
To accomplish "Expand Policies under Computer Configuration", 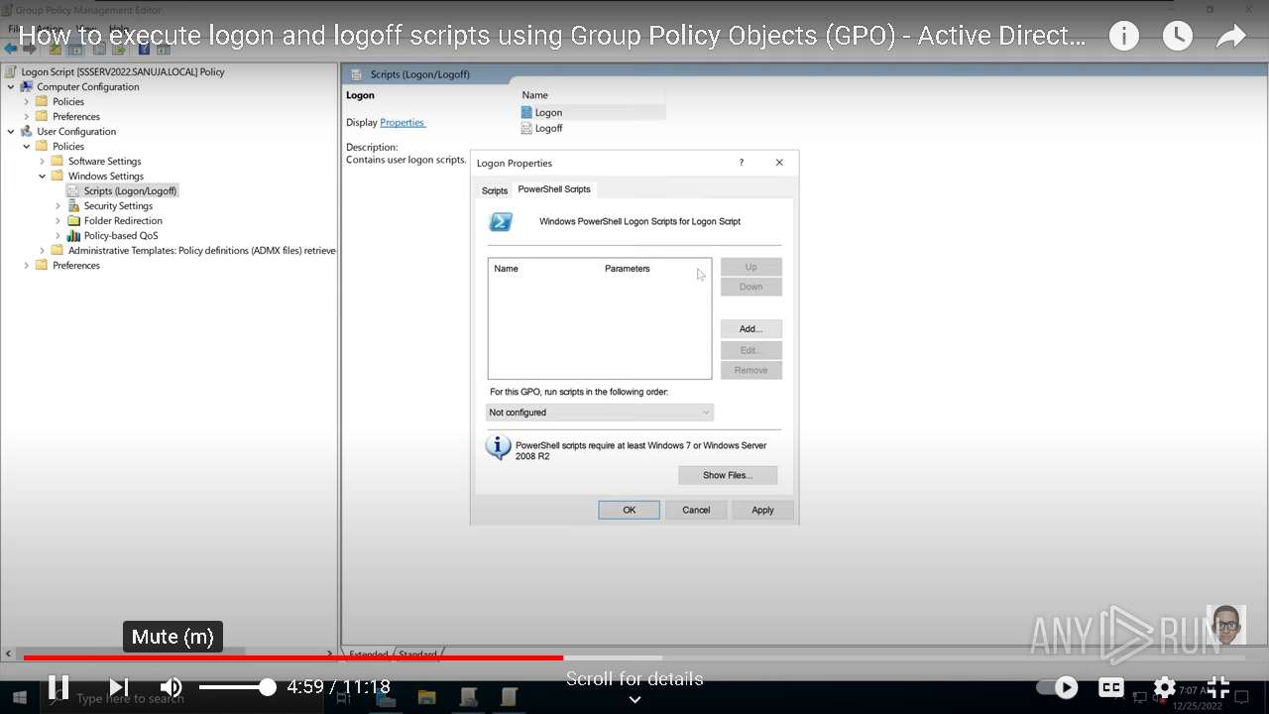I will coord(27,101).
